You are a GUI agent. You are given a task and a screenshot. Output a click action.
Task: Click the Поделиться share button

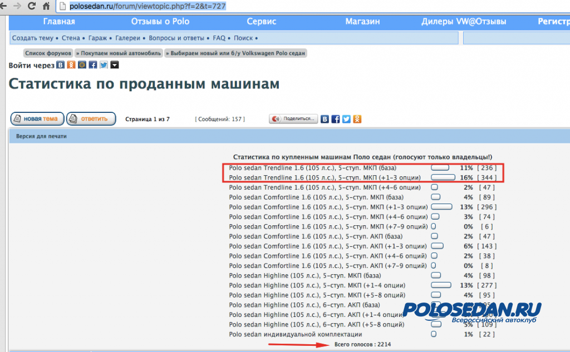point(293,119)
